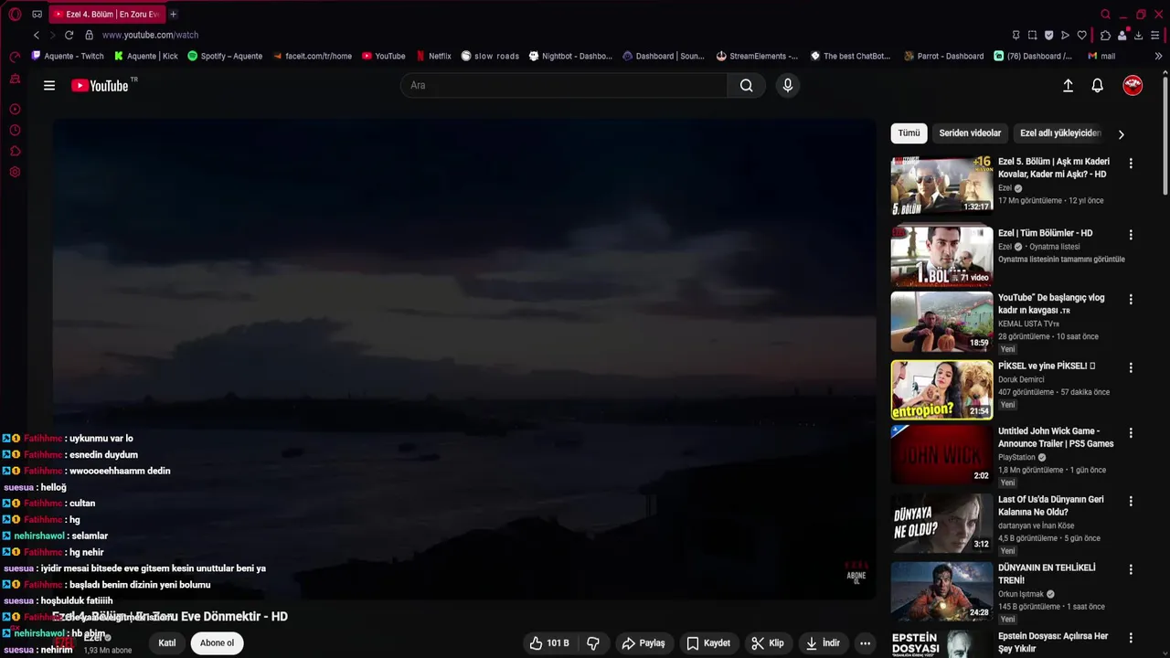Open the account avatar menu

[1133, 85]
